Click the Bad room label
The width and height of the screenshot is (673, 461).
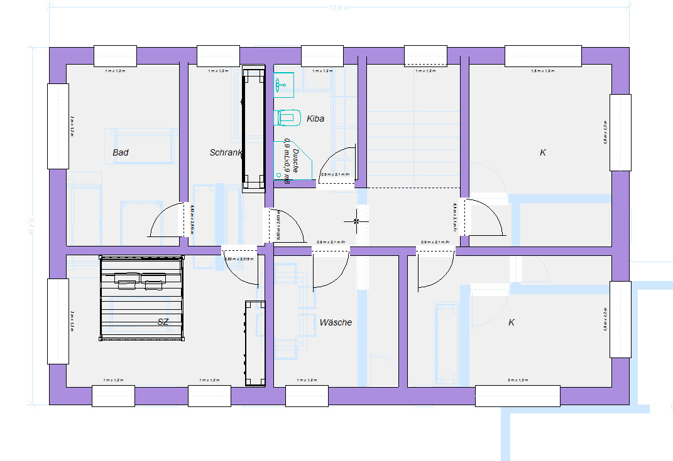click(121, 152)
